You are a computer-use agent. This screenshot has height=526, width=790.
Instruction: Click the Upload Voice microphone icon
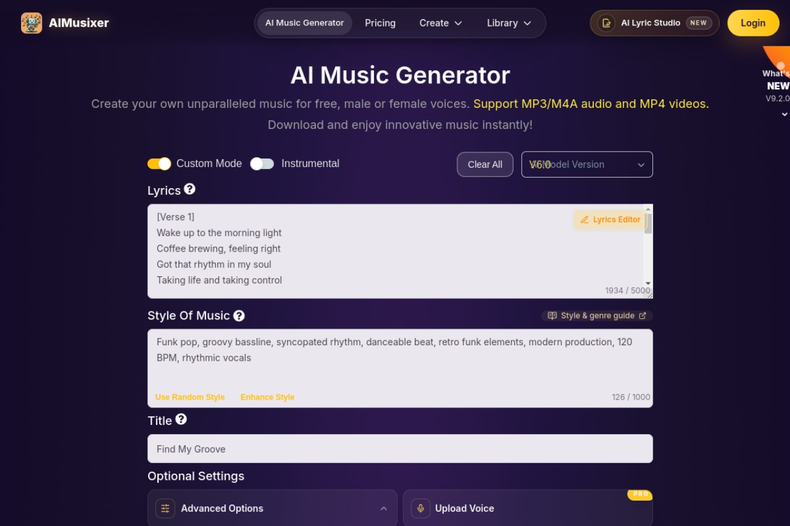(421, 508)
